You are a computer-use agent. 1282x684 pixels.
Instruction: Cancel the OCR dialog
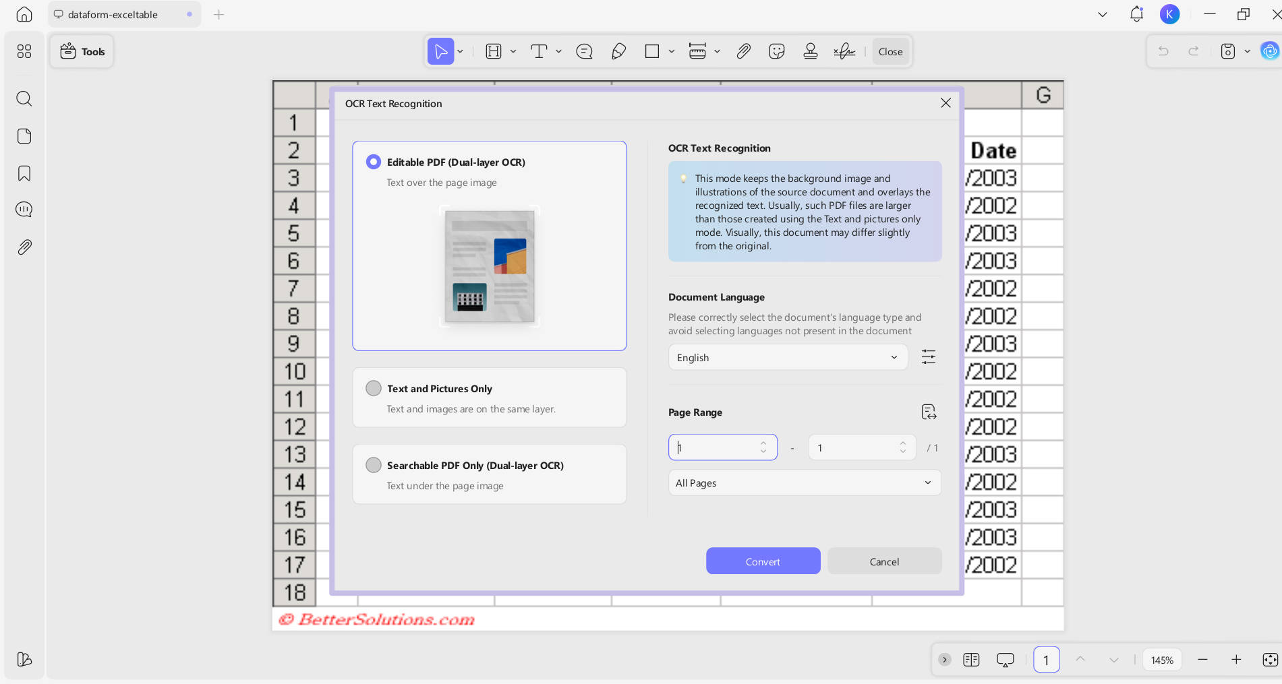884,561
